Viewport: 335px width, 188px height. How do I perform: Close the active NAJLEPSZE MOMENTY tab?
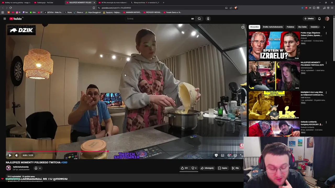94,3
